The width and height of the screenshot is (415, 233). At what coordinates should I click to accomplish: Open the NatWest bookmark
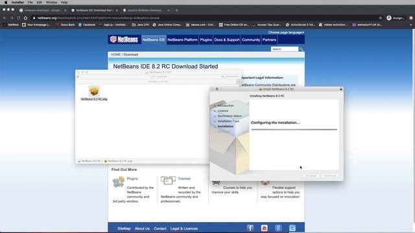(x=11, y=25)
